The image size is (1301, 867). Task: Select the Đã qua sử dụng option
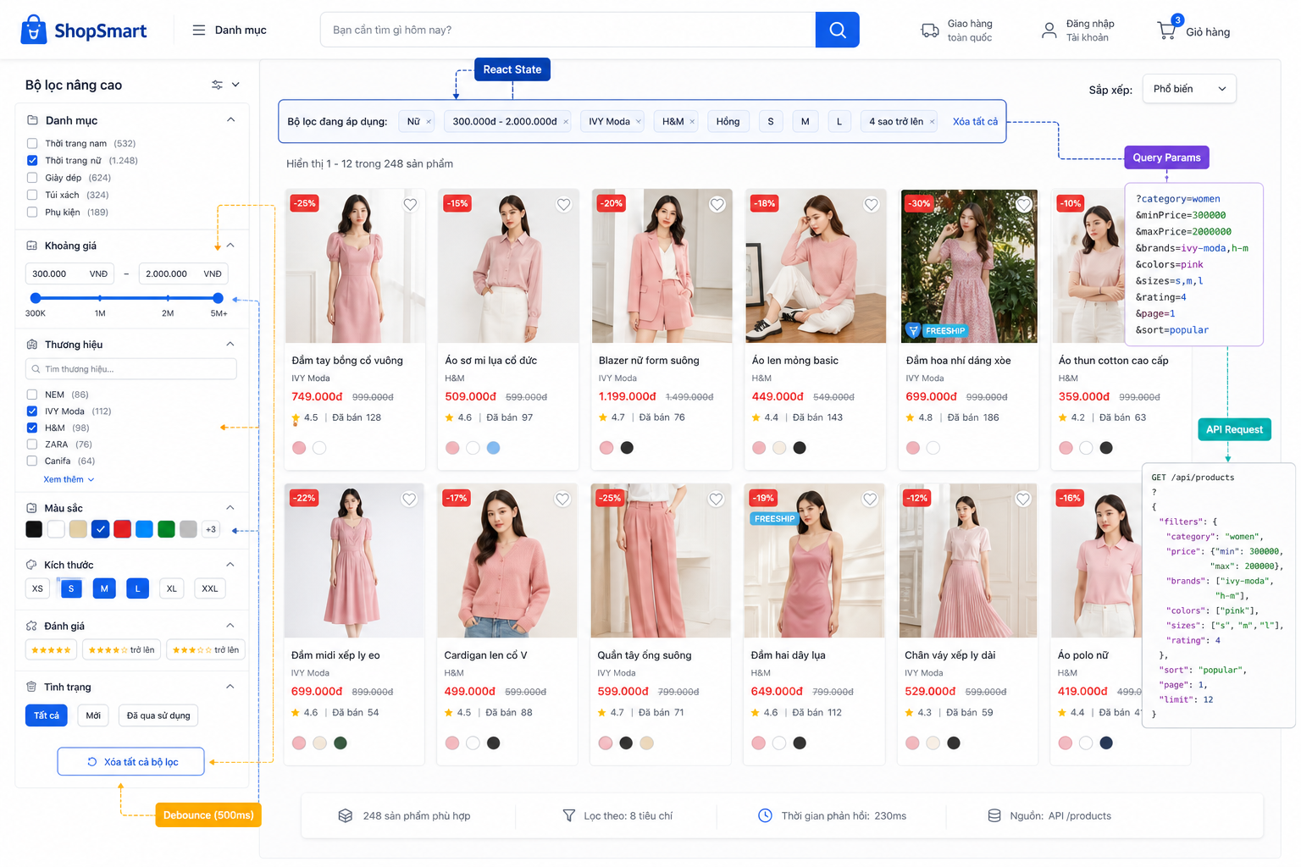tap(158, 715)
